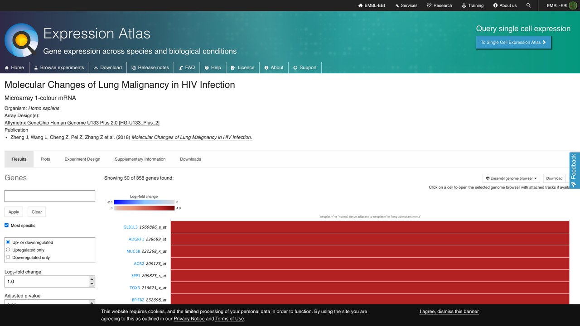Viewport: 580px width, 326px height.
Task: Go to EMBL-EBI home link
Action: click(x=372, y=5)
